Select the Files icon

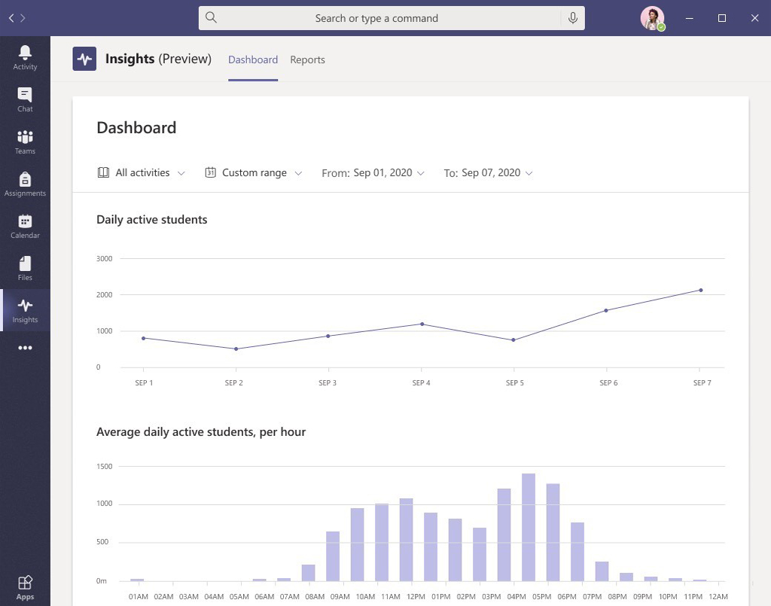(25, 265)
